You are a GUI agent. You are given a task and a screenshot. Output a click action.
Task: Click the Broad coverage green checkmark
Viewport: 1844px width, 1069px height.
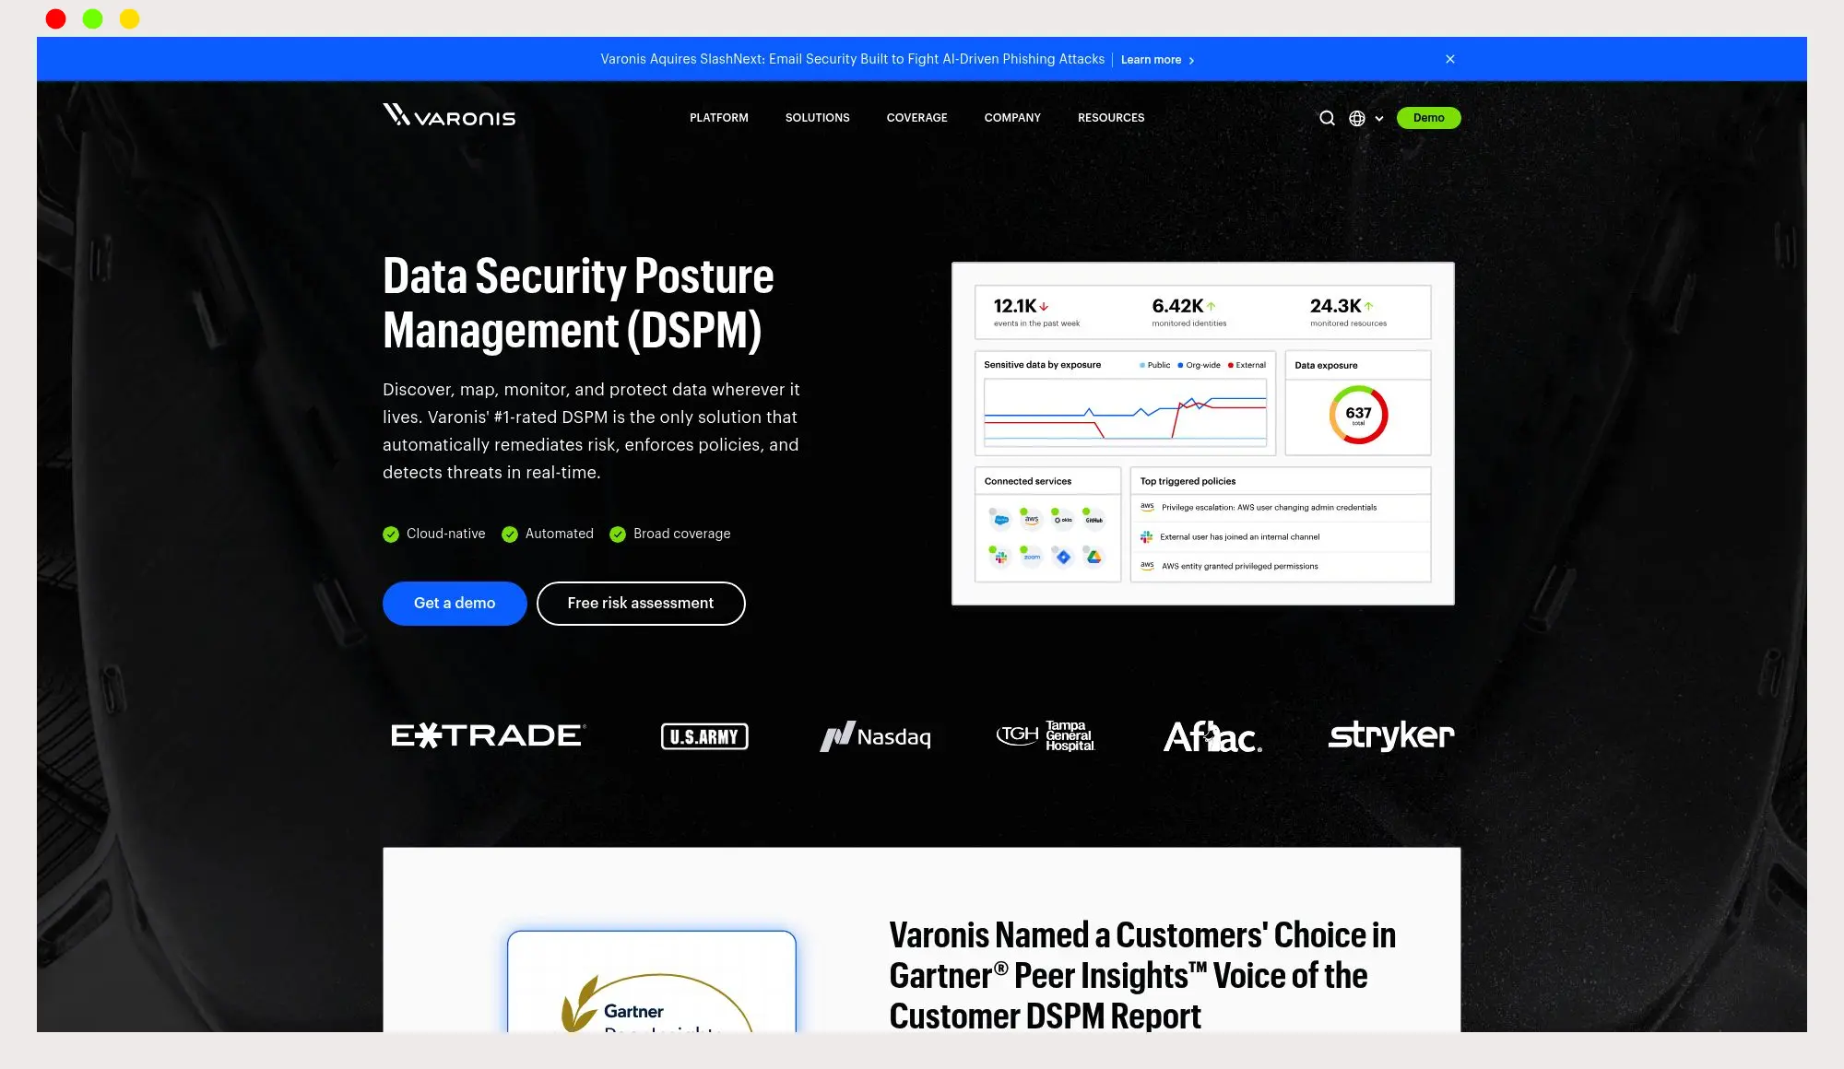pos(618,534)
